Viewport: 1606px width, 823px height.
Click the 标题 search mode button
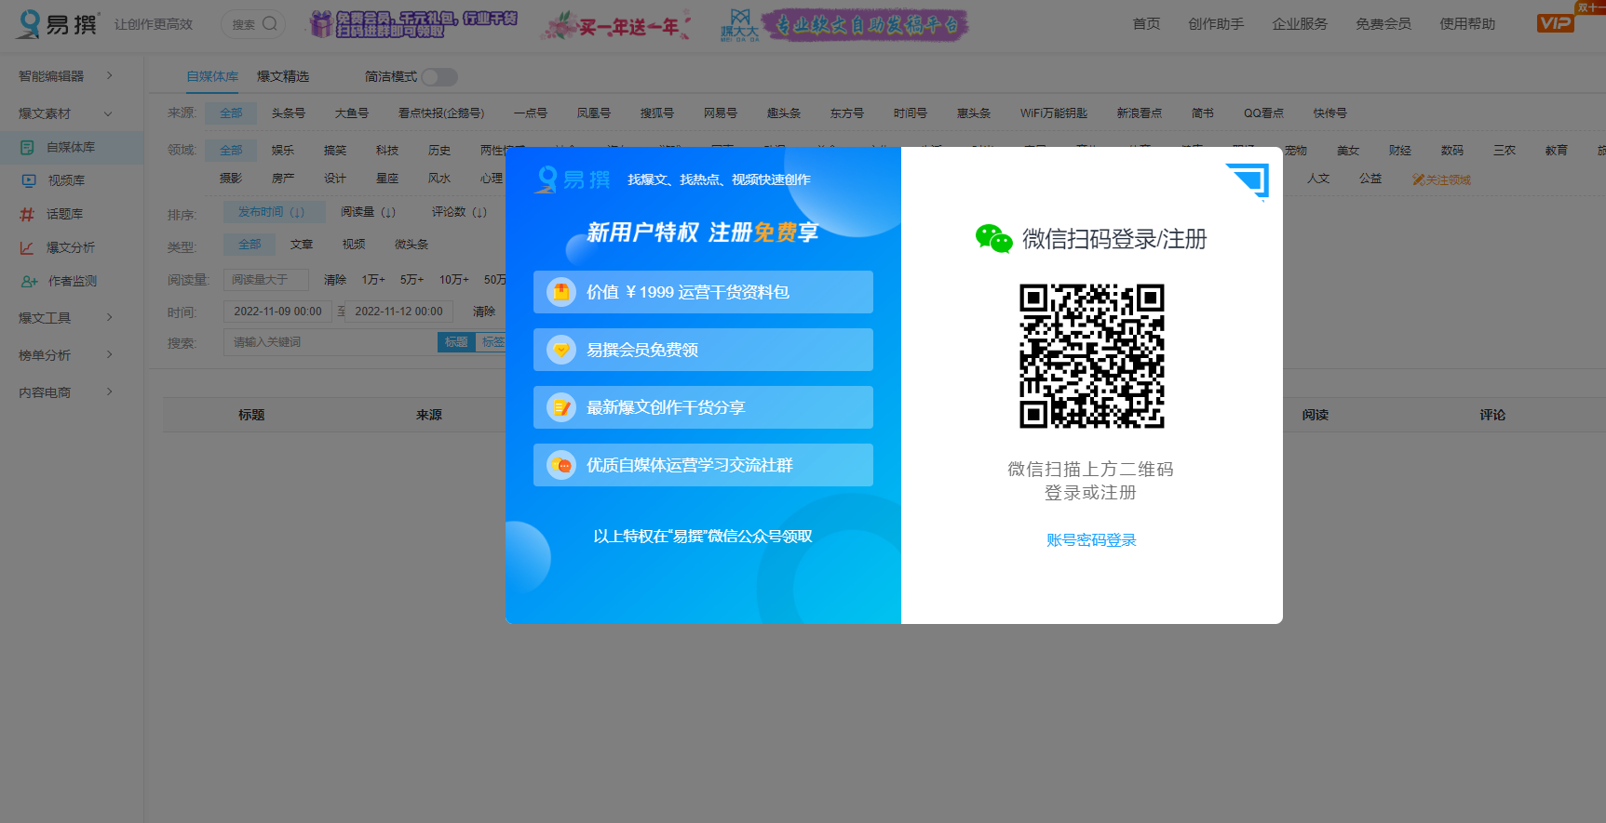tap(456, 342)
